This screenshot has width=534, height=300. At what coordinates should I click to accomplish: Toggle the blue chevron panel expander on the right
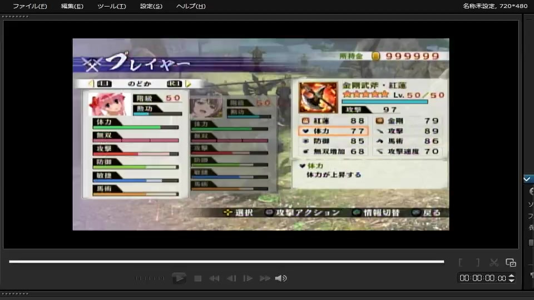528,179
